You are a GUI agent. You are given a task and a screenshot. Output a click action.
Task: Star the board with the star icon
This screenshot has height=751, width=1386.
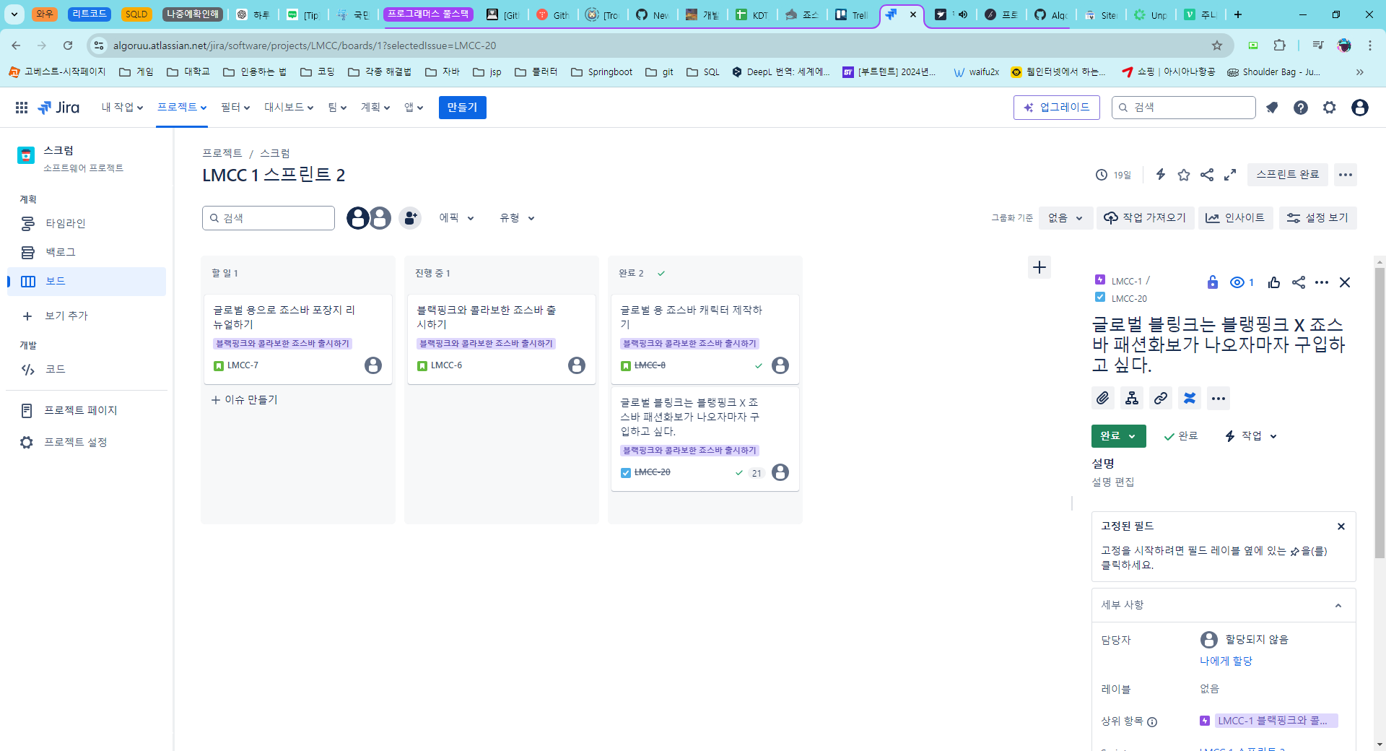[x=1184, y=175]
